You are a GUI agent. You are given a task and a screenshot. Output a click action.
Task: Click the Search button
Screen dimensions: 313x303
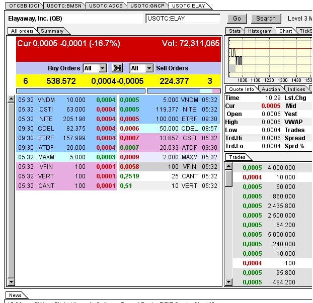click(x=266, y=19)
